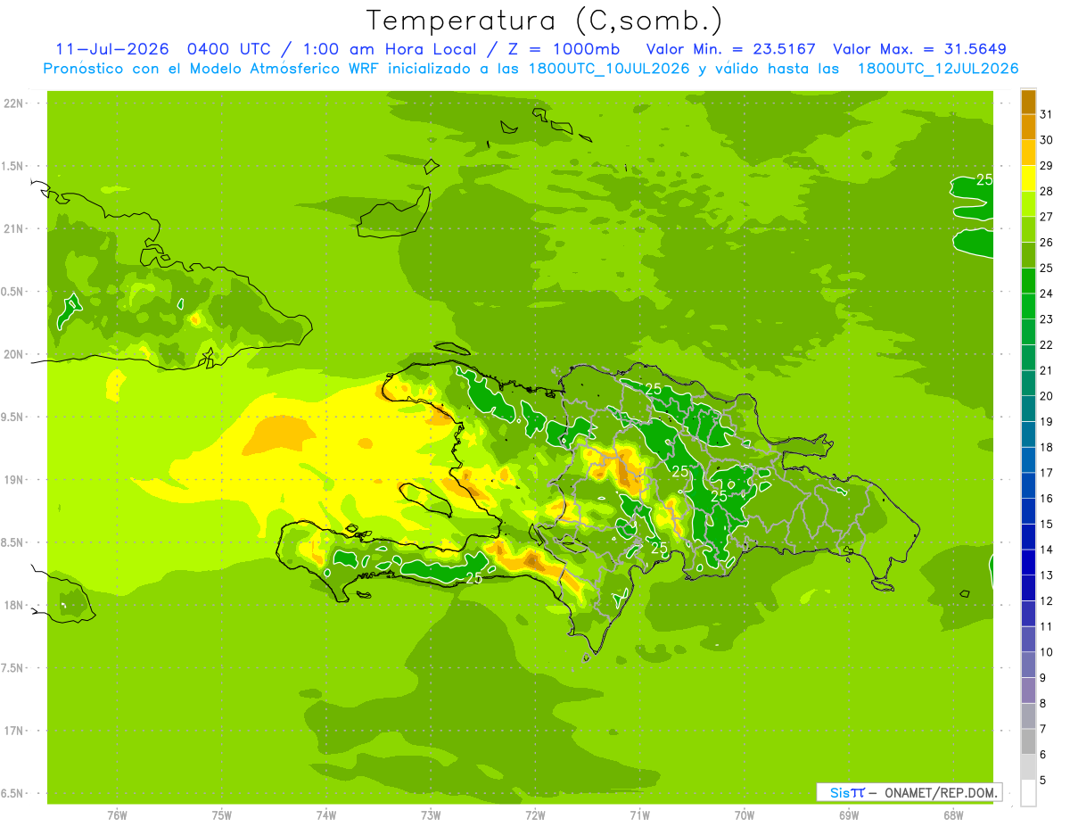Click the '20N' latitude axis label
1070x827 pixels.
pos(15,354)
